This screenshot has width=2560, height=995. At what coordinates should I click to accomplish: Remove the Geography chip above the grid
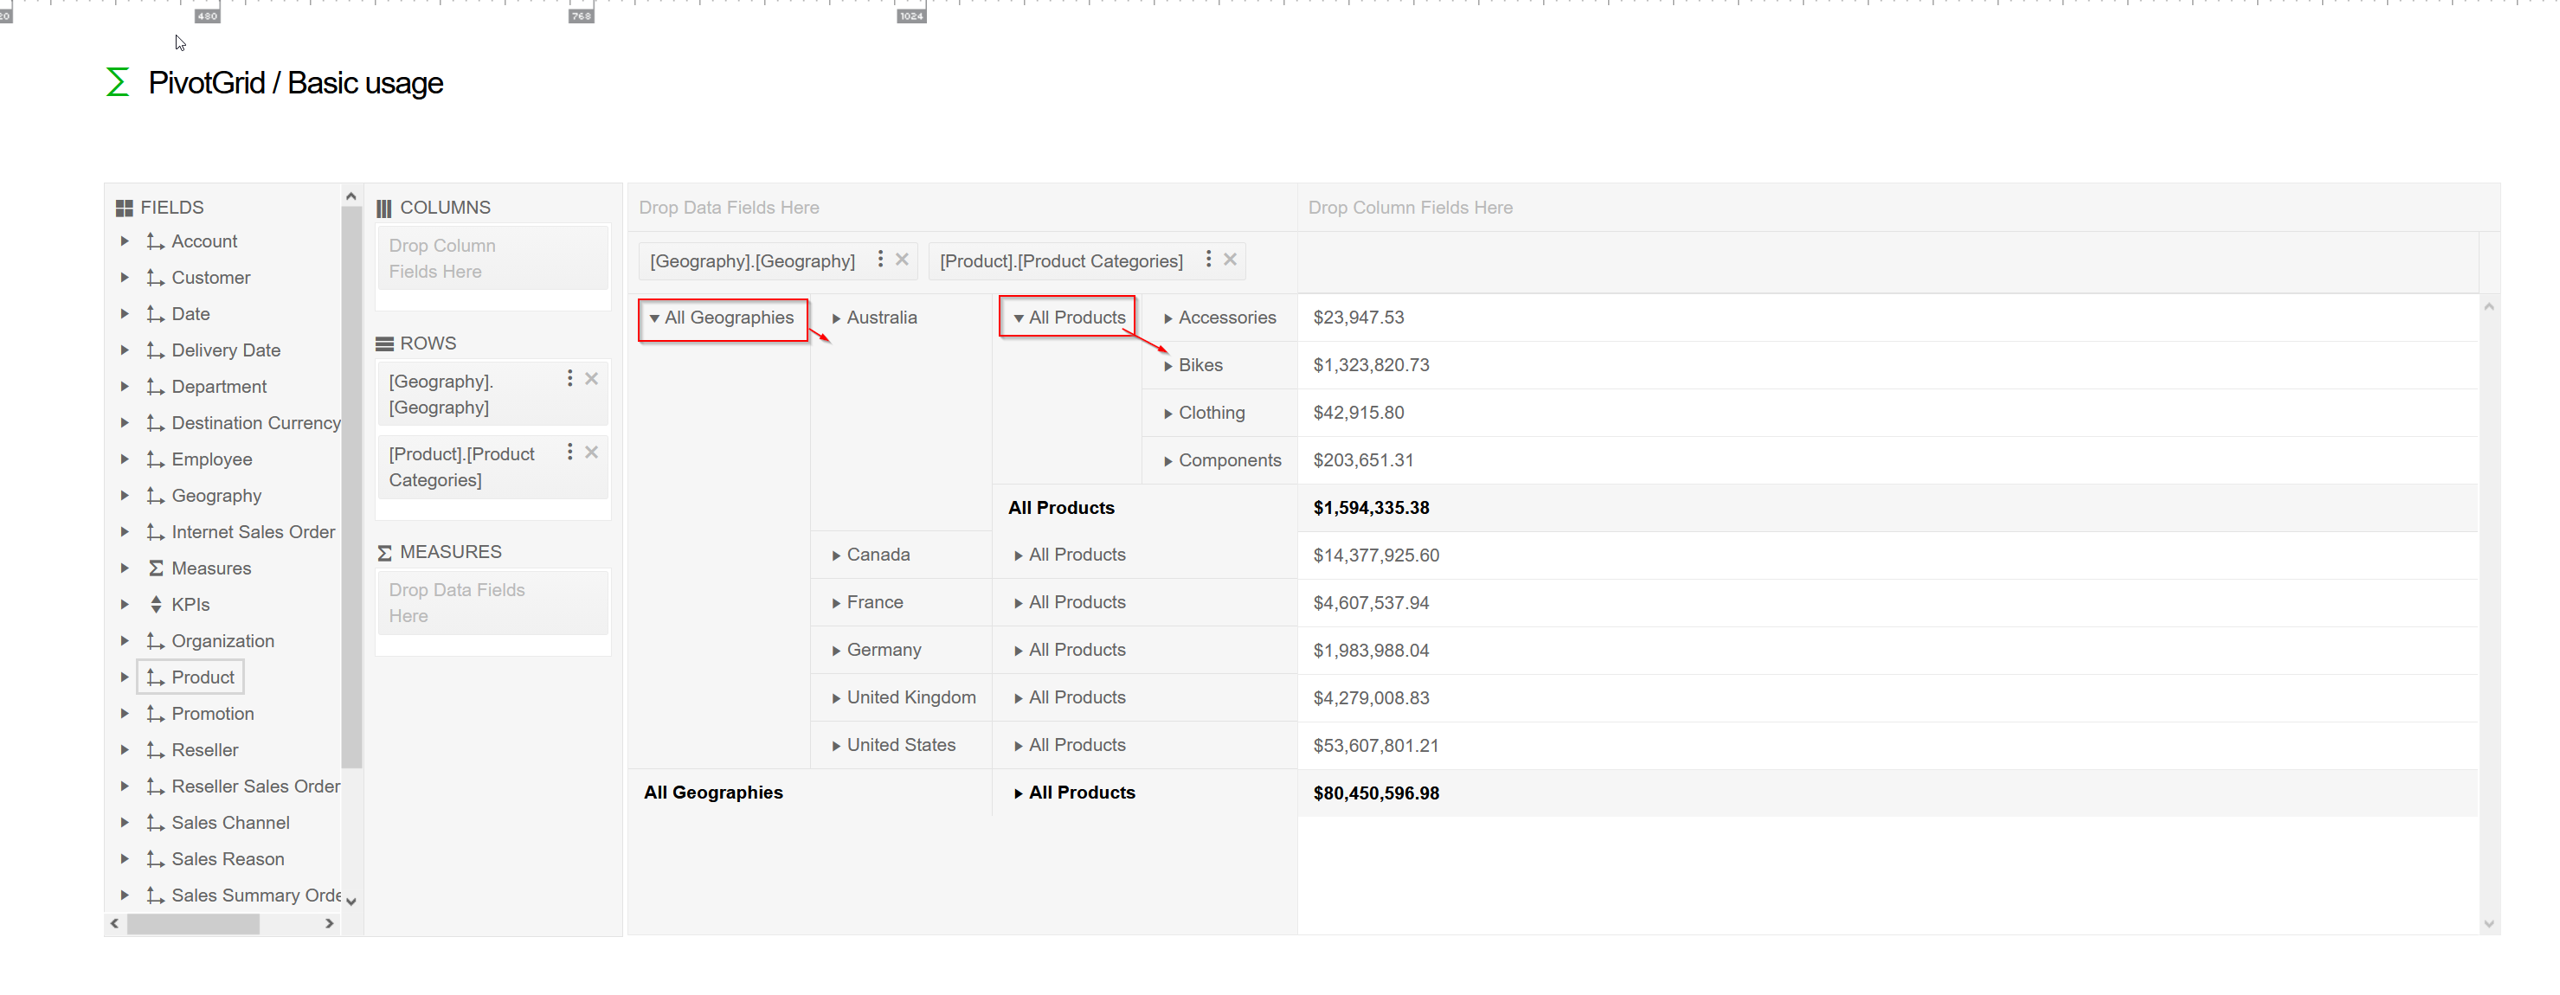[902, 260]
